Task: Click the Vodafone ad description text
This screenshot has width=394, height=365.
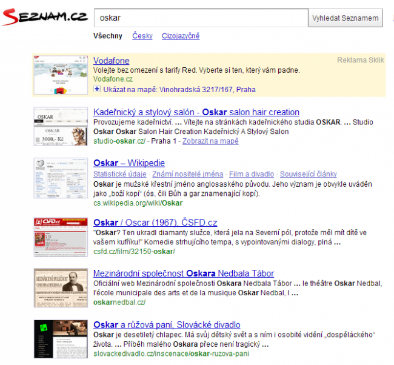Action: point(196,70)
